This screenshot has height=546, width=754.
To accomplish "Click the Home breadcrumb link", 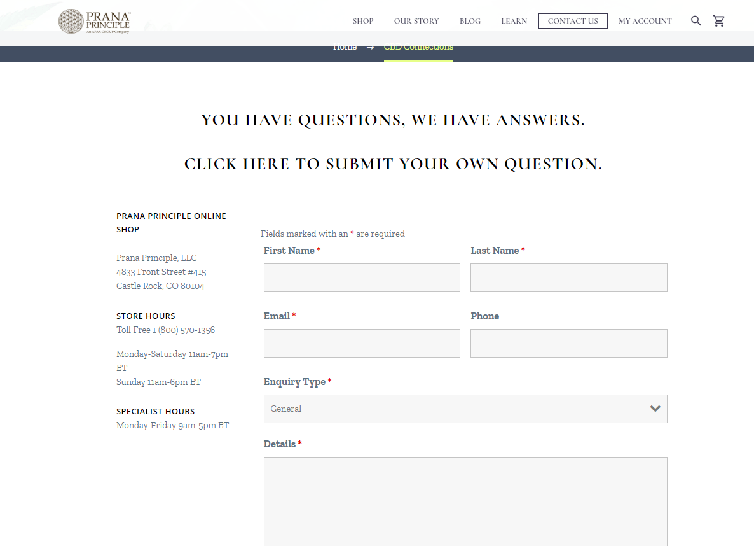I will pyautogui.click(x=345, y=47).
